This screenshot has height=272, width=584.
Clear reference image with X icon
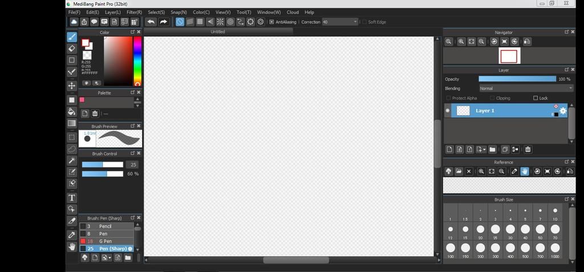click(x=469, y=171)
